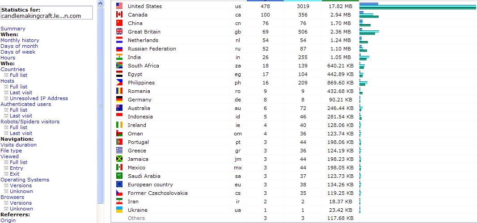Viewport: 477px width, 223px height.
Task: Click the Saudi Arabia flag icon
Action: click(x=119, y=176)
